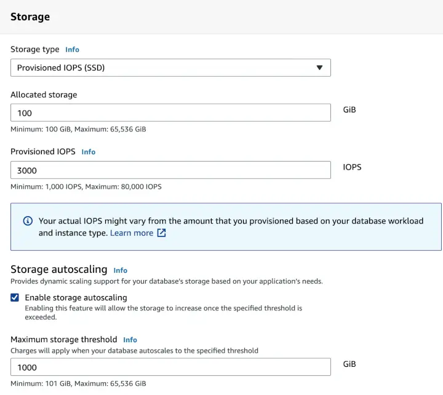Click the Allocated storage field label
Screen dimensions: 443x395
coord(44,95)
